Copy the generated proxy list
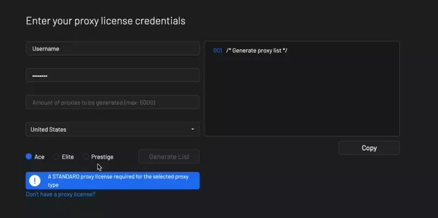The height and width of the screenshot is (218, 438). [x=369, y=148]
